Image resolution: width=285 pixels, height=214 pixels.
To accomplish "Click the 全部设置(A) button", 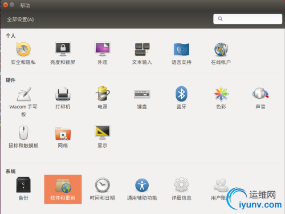I will tap(21, 19).
